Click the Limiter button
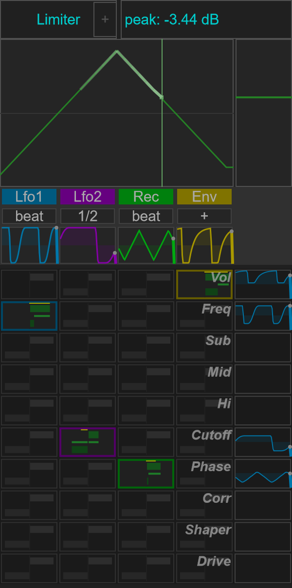 58,19
